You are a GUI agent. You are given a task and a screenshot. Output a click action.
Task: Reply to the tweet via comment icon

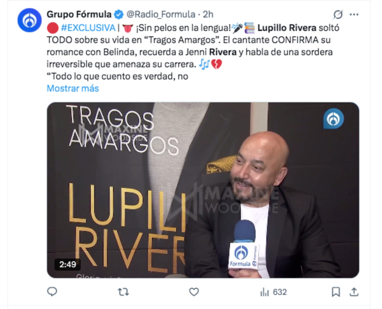pyautogui.click(x=52, y=291)
